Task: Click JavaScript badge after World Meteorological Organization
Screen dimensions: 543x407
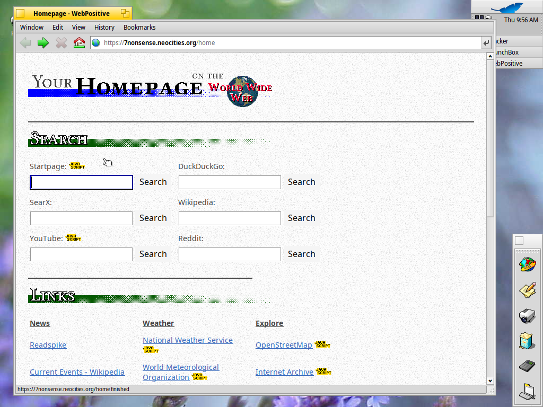Action: [199, 377]
